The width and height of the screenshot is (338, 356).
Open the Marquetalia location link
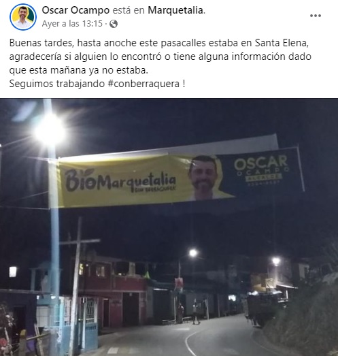point(175,10)
